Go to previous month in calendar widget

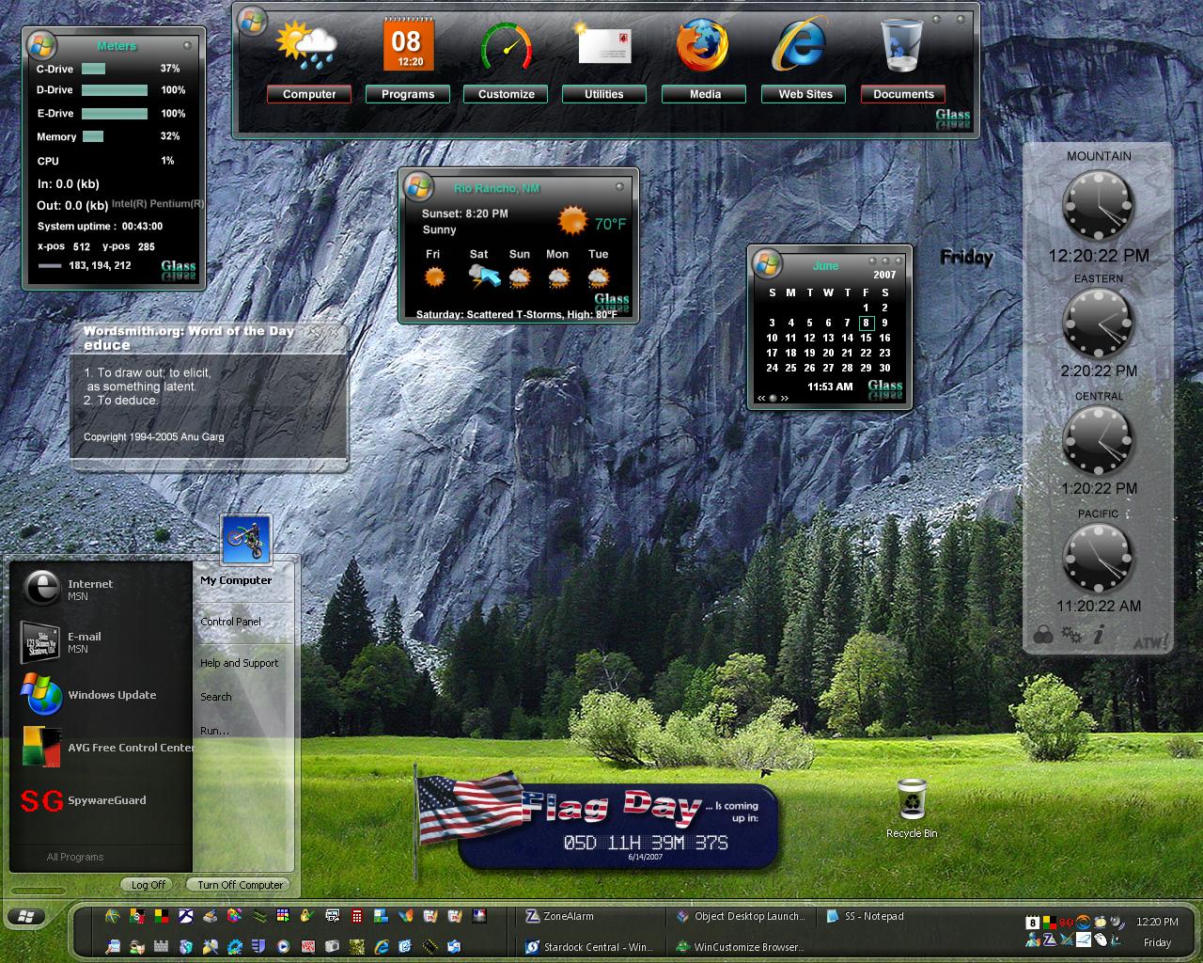[x=761, y=398]
